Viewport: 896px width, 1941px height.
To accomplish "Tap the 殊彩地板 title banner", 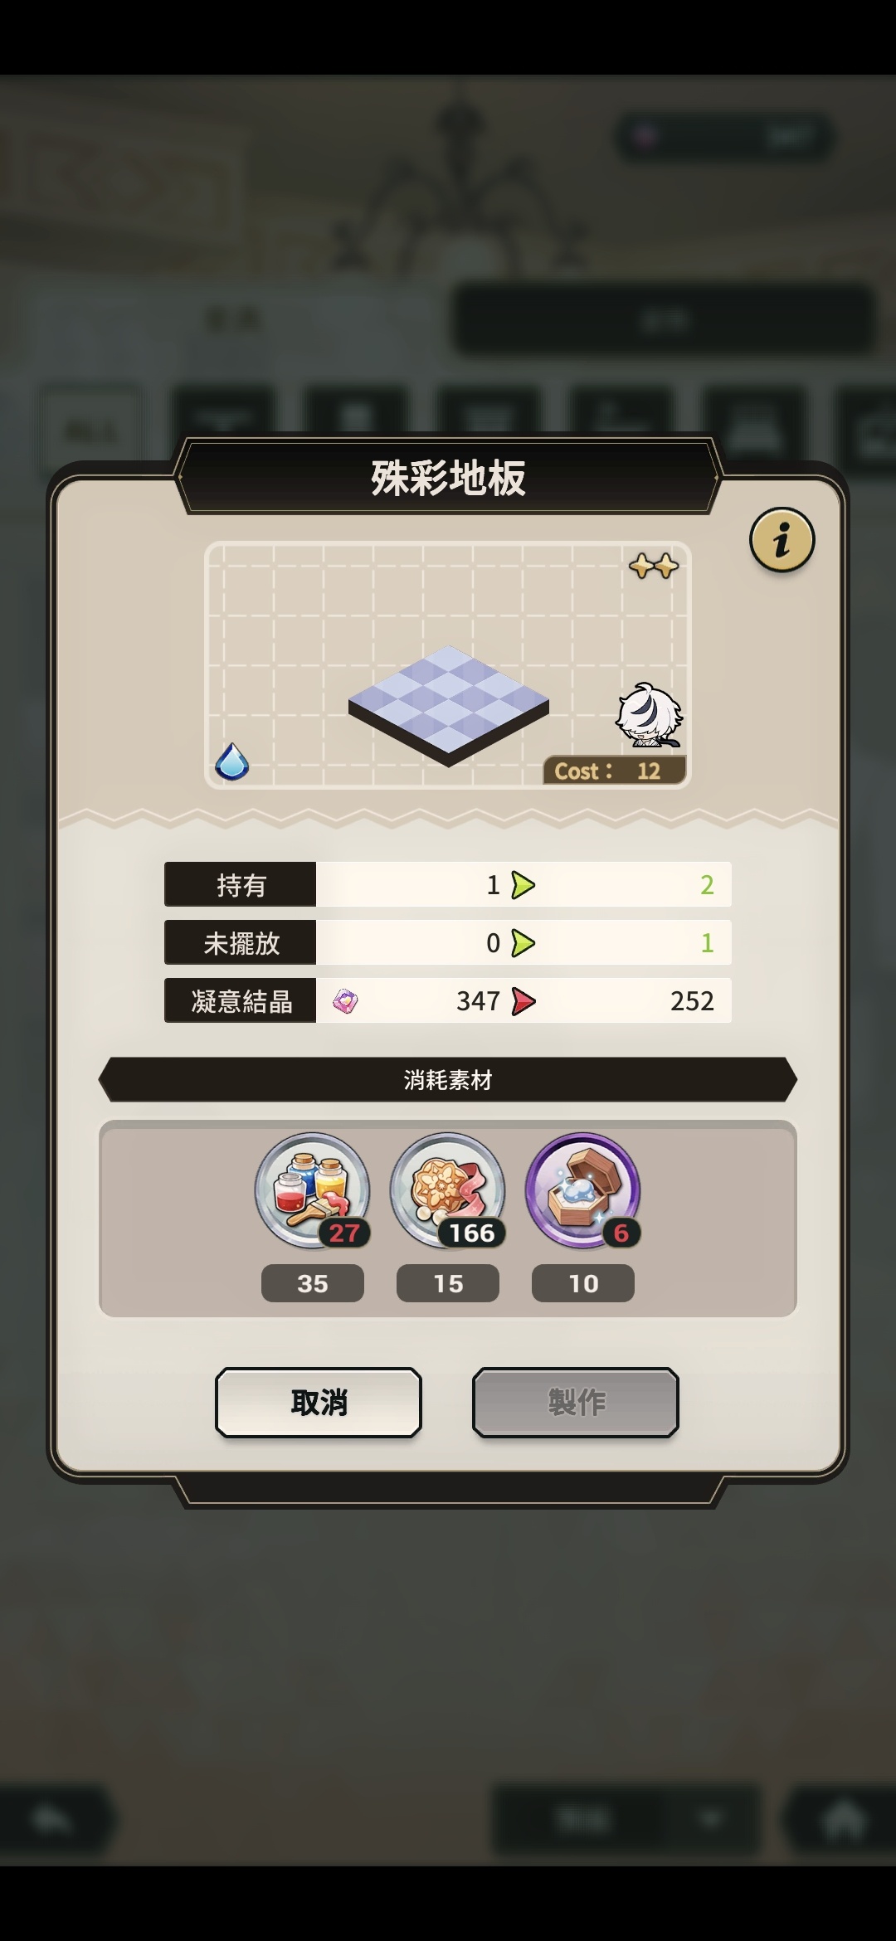I will tap(448, 478).
